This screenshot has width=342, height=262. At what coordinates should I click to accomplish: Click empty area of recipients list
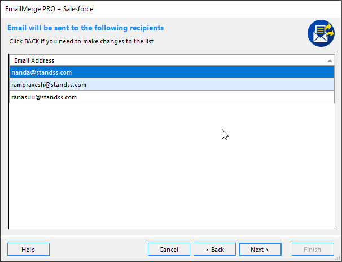pyautogui.click(x=172, y=166)
